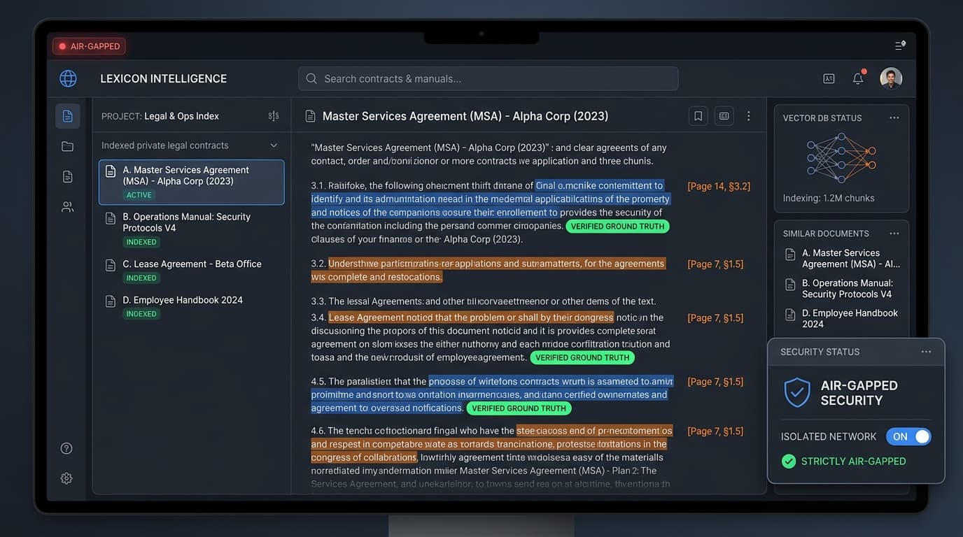Viewport: 963px width, 537px height.
Task: Open C. Lease Agreement - Beta Office
Action: point(192,270)
